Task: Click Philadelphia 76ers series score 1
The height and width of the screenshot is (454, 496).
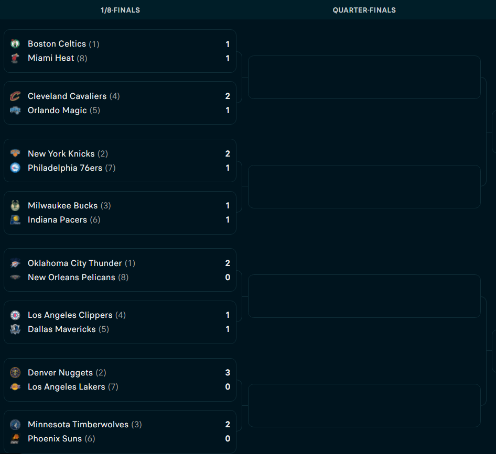Action: click(228, 168)
